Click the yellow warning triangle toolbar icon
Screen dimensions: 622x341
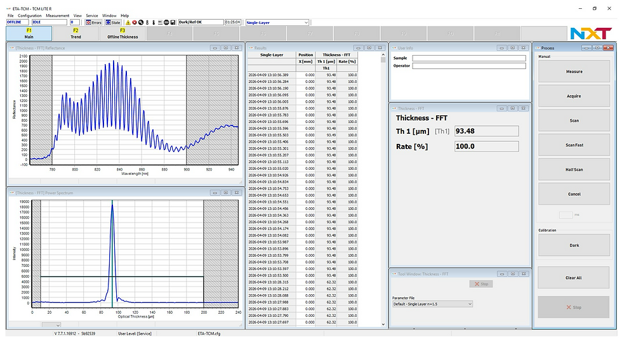click(x=128, y=23)
